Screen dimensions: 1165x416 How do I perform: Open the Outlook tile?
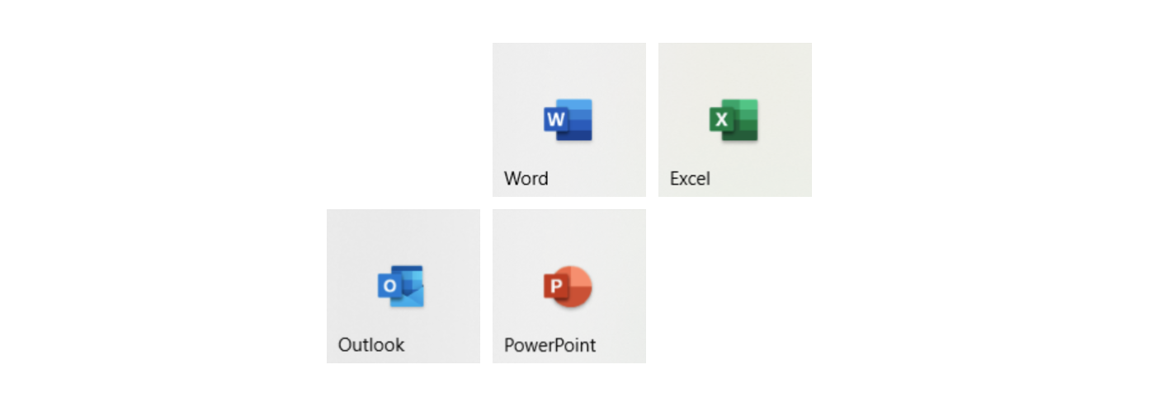[403, 286]
